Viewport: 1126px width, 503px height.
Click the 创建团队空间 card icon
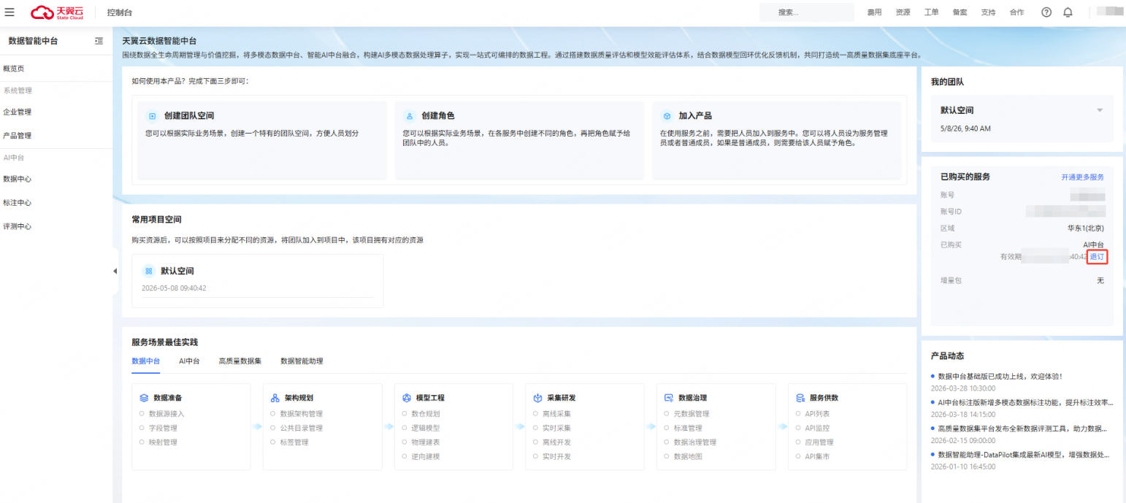point(153,116)
